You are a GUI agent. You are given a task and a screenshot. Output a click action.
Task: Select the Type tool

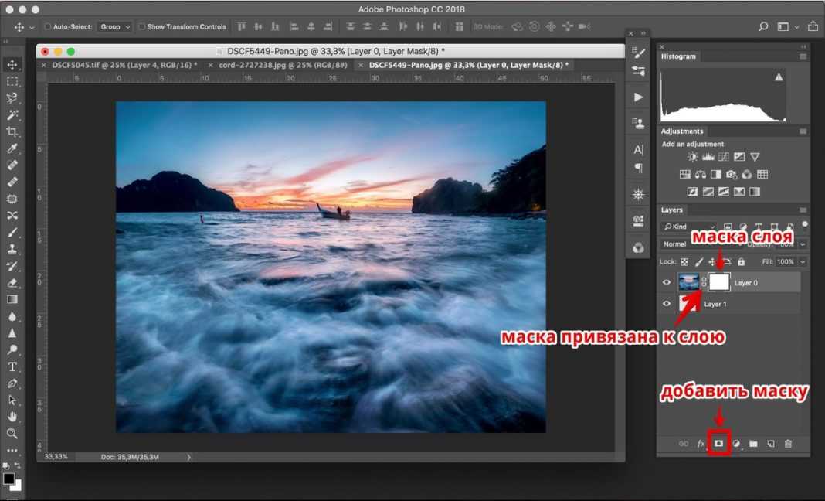click(12, 366)
